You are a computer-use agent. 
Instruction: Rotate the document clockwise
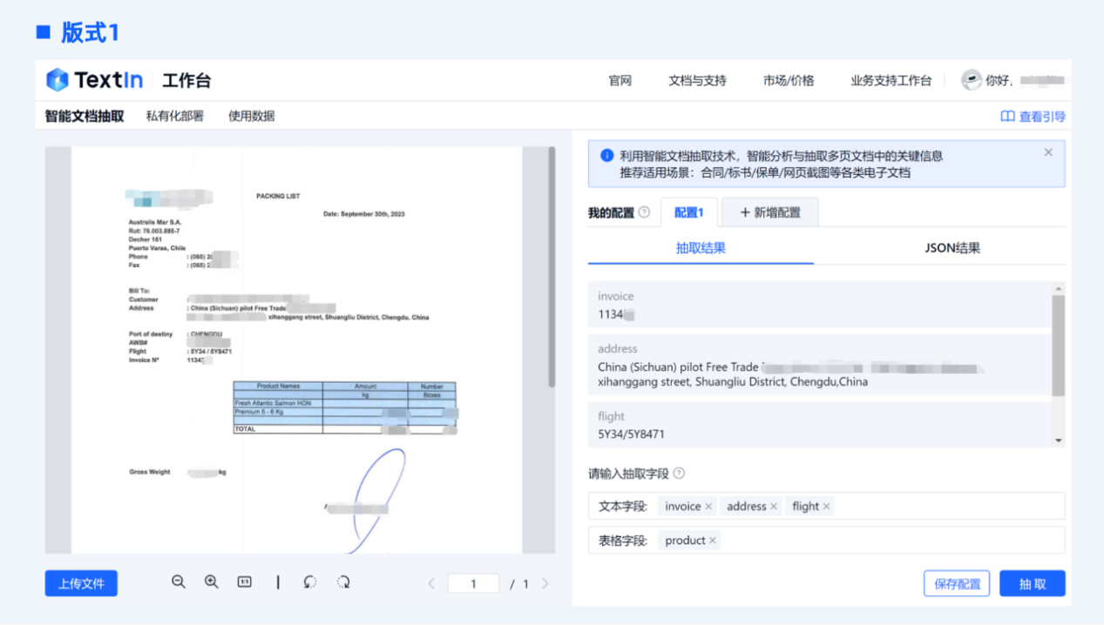(x=343, y=582)
